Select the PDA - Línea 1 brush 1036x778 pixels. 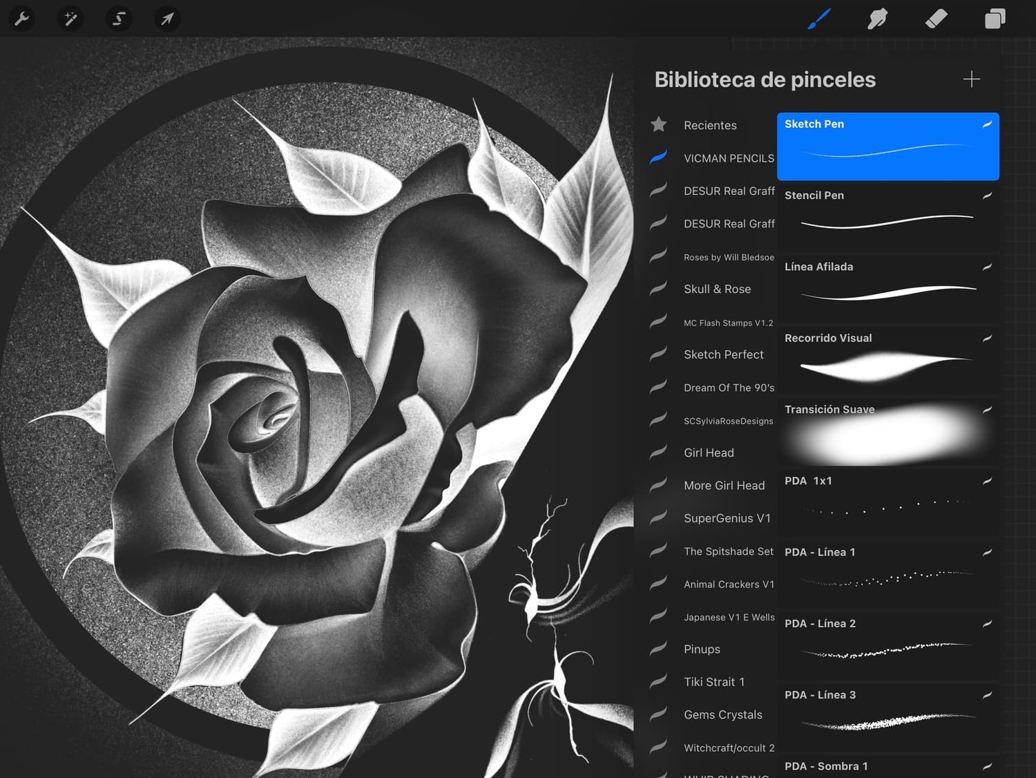click(888, 573)
